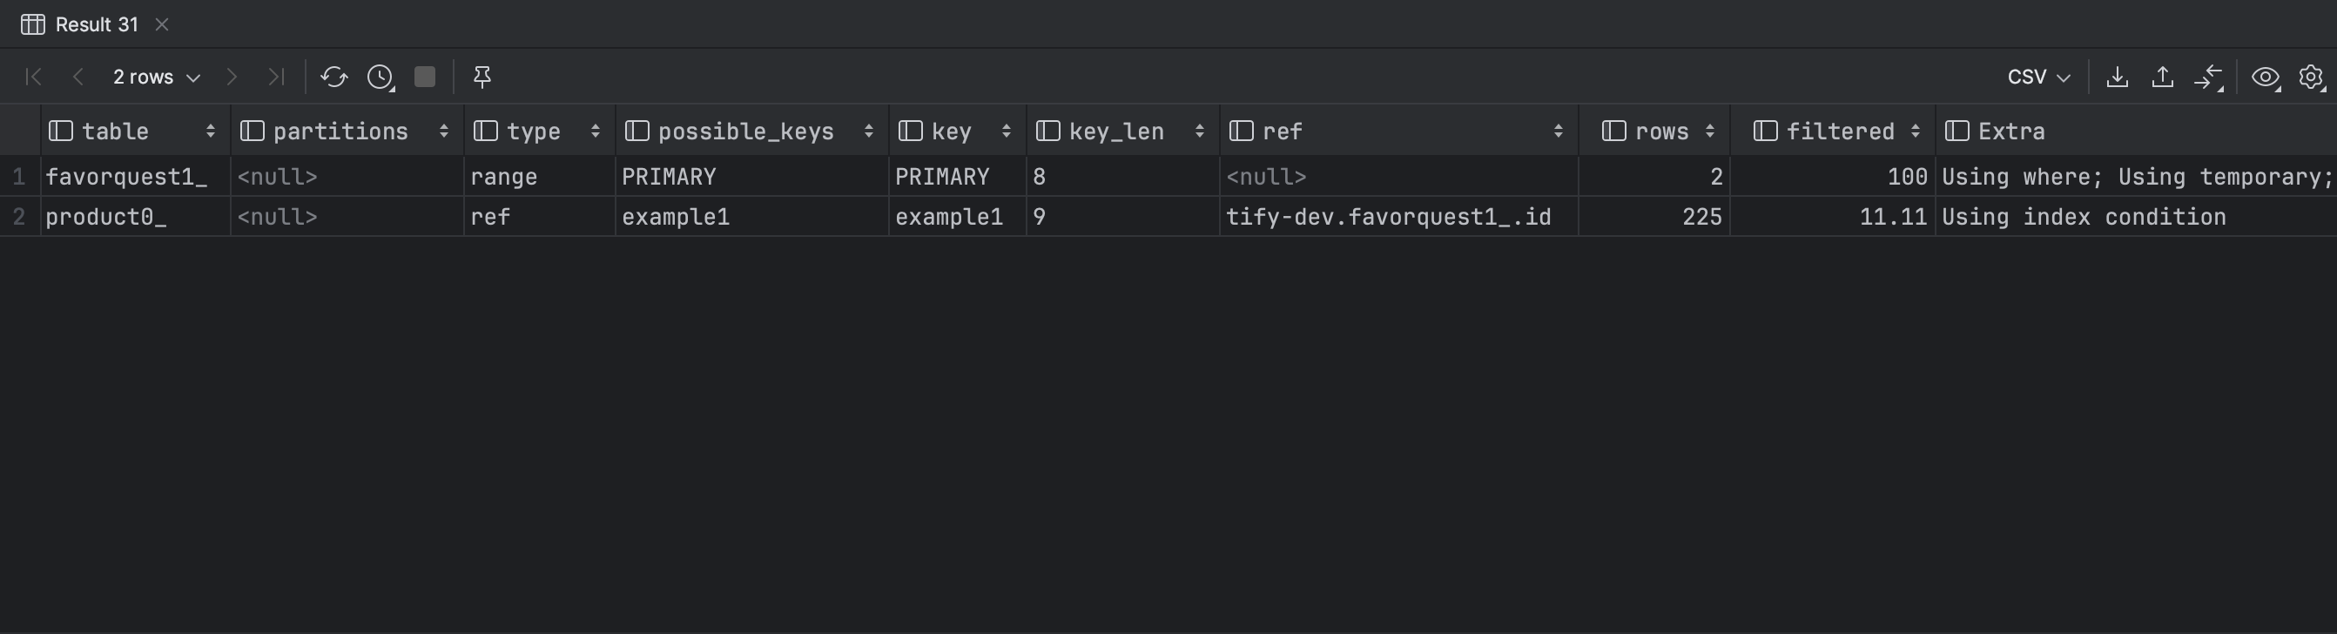2337x634 pixels.
Task: Click PRIMARY in possible_keys column
Action: pyautogui.click(x=752, y=177)
